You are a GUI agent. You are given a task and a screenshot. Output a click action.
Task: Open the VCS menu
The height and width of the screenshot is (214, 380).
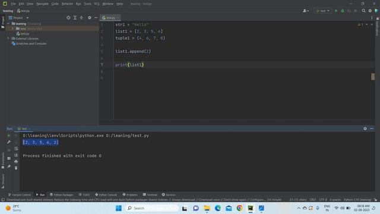[97, 4]
